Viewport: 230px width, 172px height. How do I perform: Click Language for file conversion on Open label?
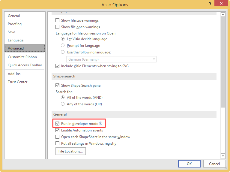coord(85,33)
